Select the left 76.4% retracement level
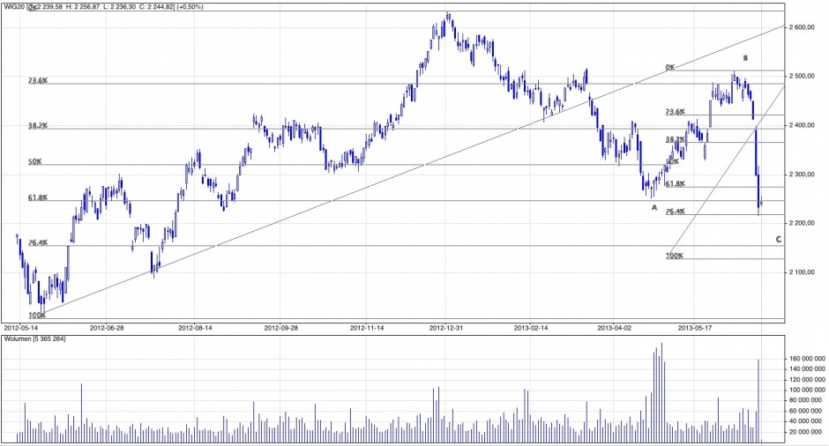The height and width of the screenshot is (446, 829). pos(37,242)
